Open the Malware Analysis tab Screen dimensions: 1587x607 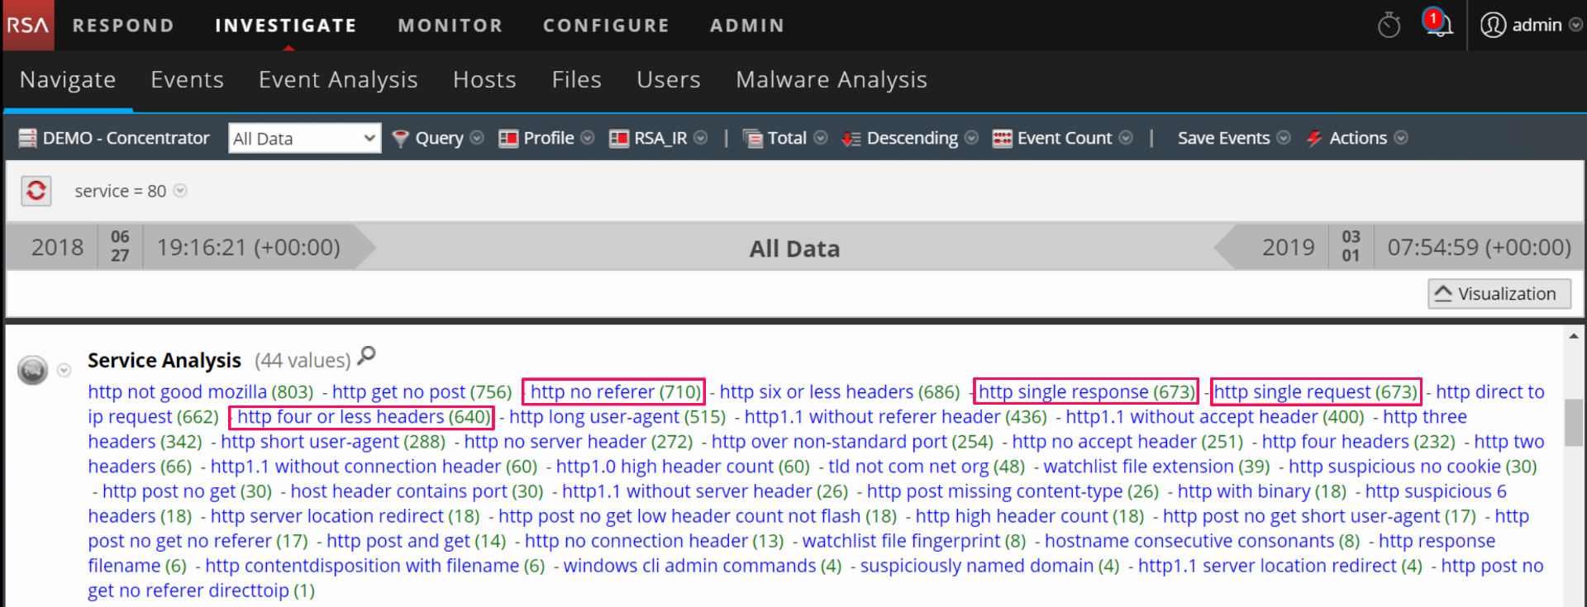pos(831,79)
